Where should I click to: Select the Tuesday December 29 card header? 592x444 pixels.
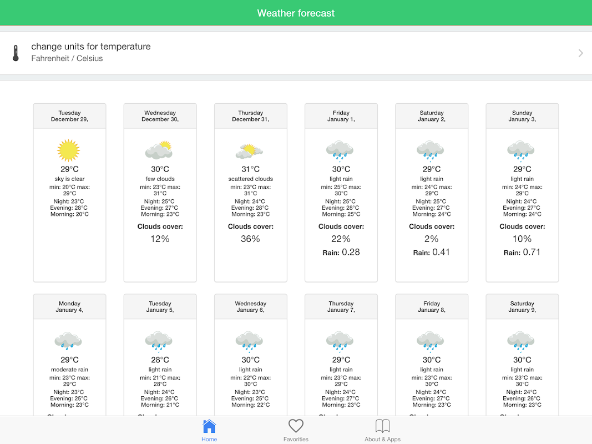69,116
